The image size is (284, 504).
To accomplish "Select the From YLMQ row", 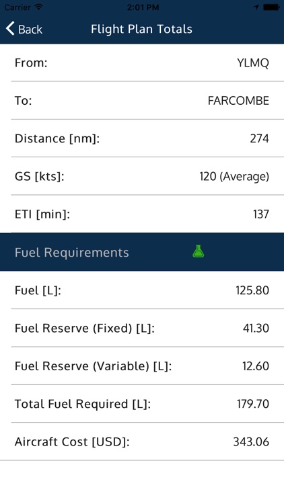I will coord(142,62).
